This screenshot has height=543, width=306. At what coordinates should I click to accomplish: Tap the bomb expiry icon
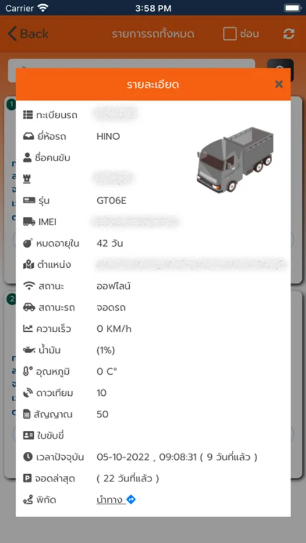(x=28, y=243)
